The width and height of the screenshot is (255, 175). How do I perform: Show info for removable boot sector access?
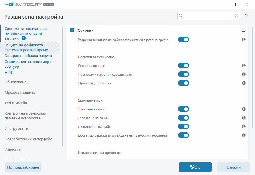pos(243,135)
